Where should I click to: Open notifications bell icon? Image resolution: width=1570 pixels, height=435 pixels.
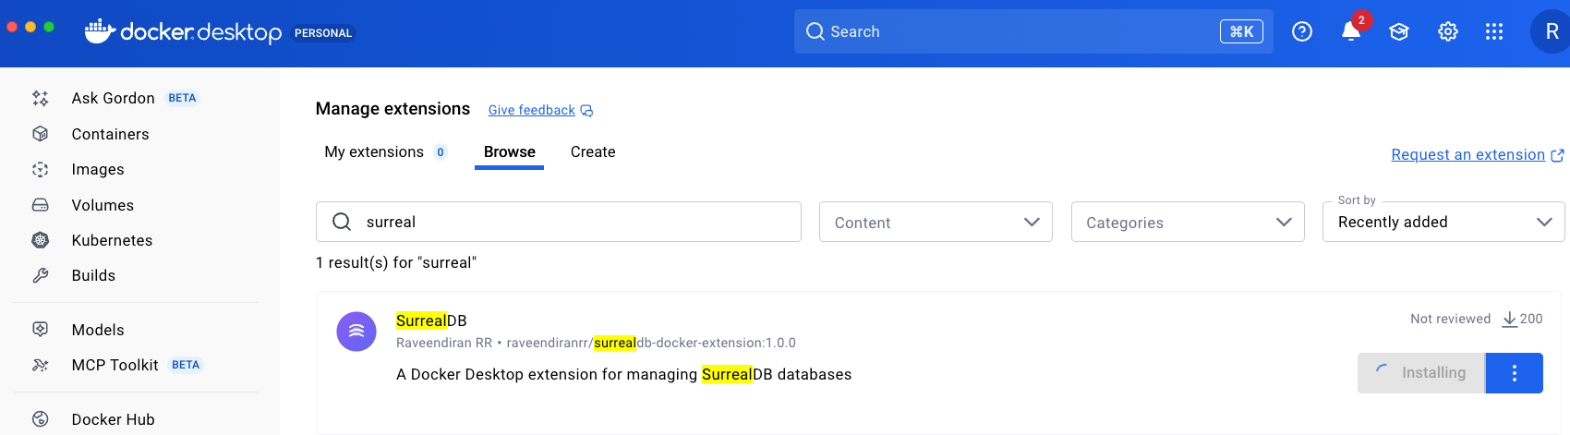click(x=1350, y=31)
